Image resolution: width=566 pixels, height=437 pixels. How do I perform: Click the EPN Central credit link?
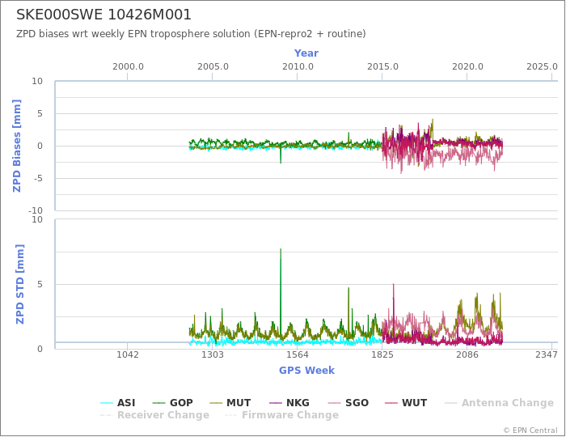530,431
